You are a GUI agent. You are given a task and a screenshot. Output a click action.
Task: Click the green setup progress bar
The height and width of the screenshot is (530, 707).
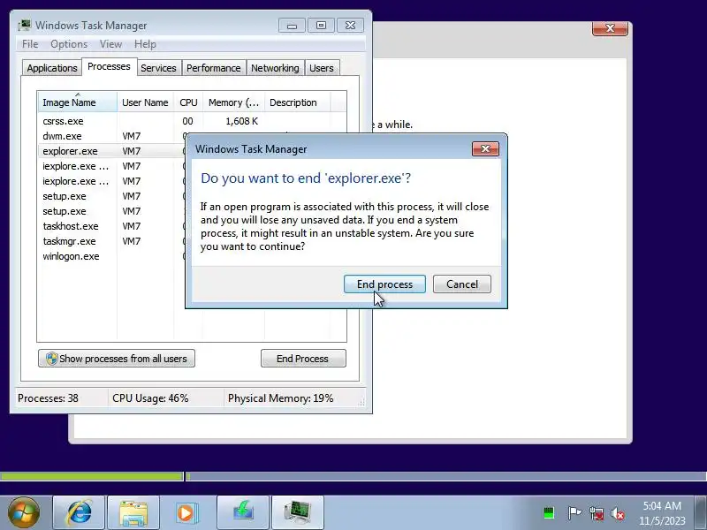point(92,476)
